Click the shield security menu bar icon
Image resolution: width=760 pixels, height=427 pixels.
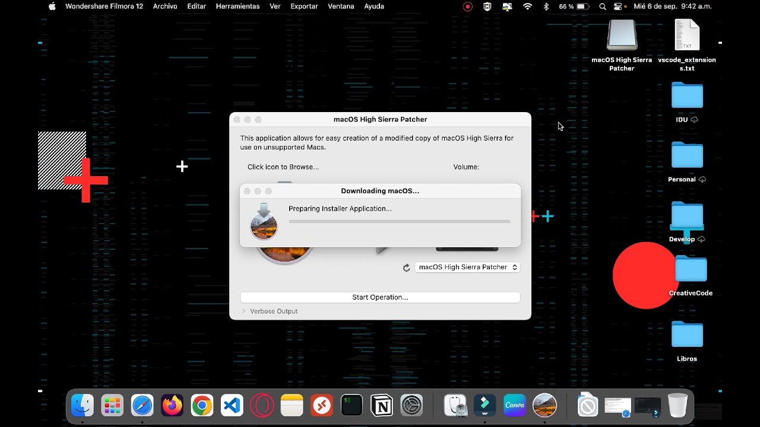pos(487,7)
